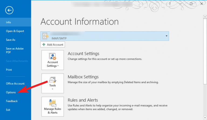Click the Add Account button label
The image size is (207, 120).
pyautogui.click(x=55, y=45)
